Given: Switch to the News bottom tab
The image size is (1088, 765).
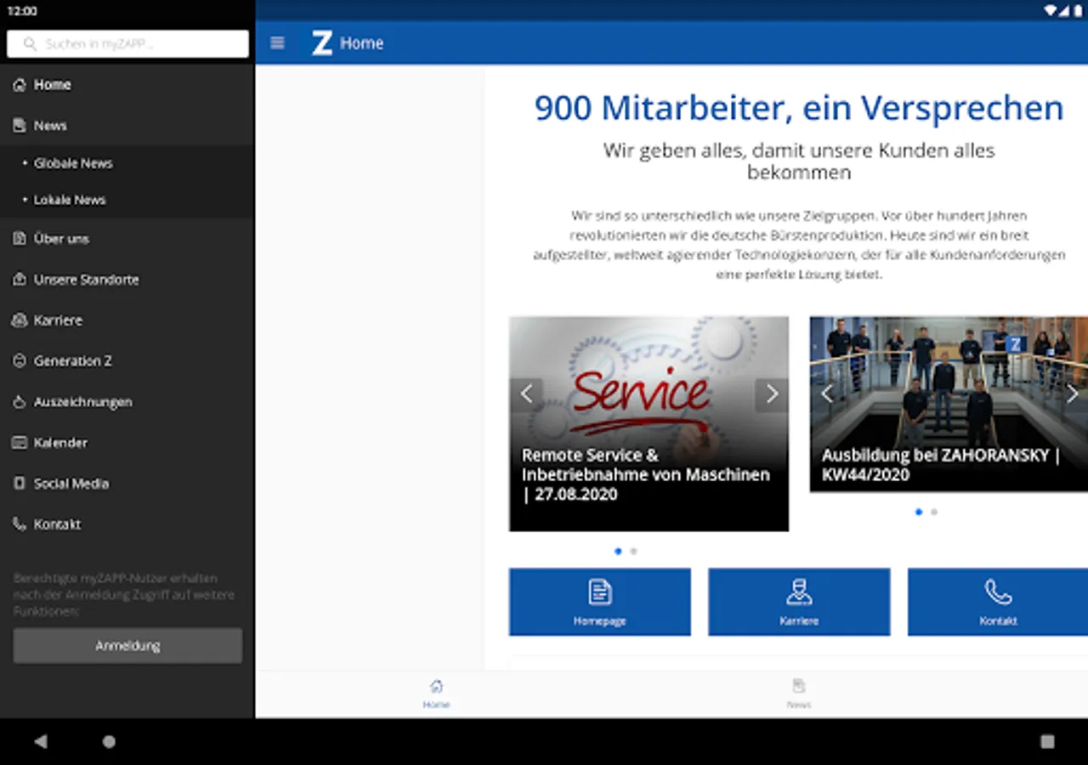Looking at the screenshot, I should pos(799,694).
